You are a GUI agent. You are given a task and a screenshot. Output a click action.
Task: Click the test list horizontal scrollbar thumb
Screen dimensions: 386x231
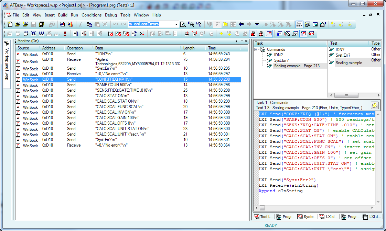coord(346,95)
